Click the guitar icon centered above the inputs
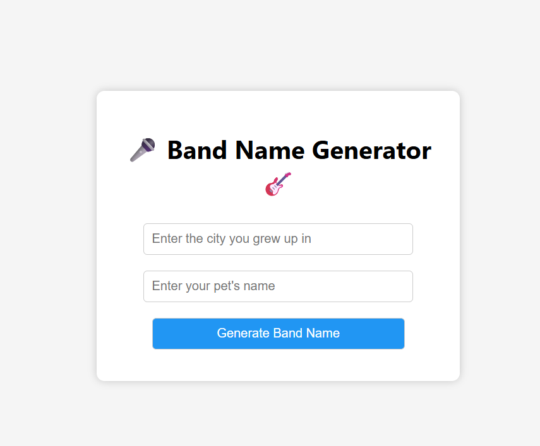The height and width of the screenshot is (446, 540). pos(278,184)
